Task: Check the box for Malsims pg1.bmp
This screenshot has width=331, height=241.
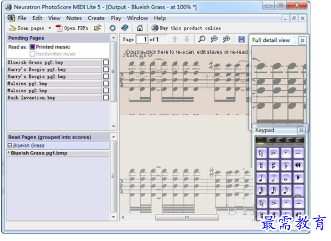Action: (106, 84)
